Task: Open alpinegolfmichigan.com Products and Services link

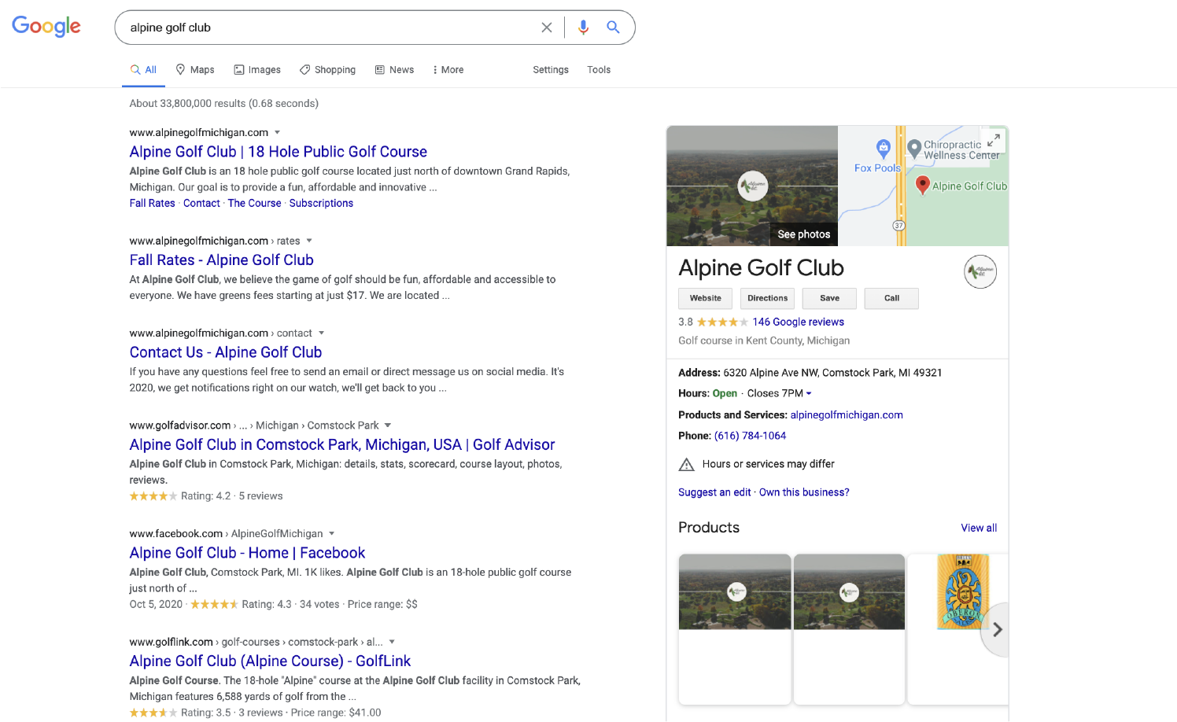Action: pos(847,414)
